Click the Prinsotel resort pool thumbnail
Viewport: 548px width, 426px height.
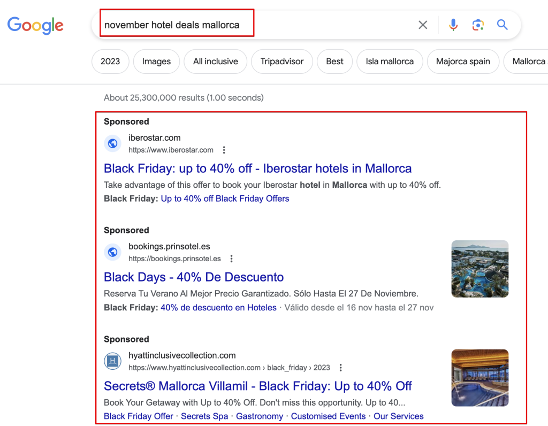coord(479,269)
